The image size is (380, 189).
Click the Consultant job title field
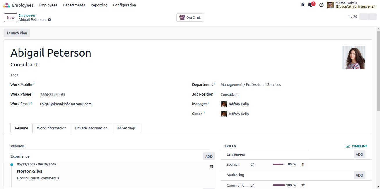(x=24, y=65)
